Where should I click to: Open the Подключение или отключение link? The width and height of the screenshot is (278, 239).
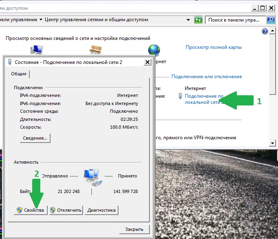pyautogui.click(x=206, y=77)
